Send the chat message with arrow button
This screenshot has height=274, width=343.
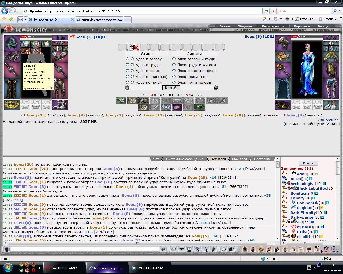coord(163,249)
